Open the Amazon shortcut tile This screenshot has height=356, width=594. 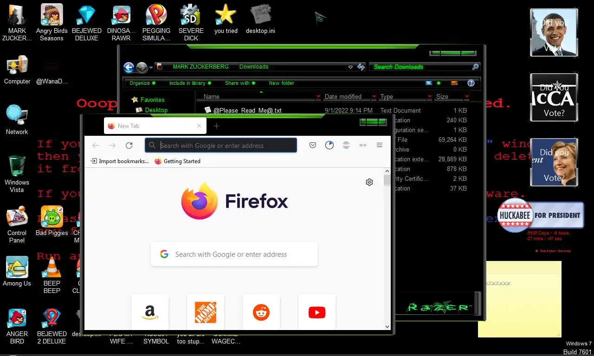point(150,312)
